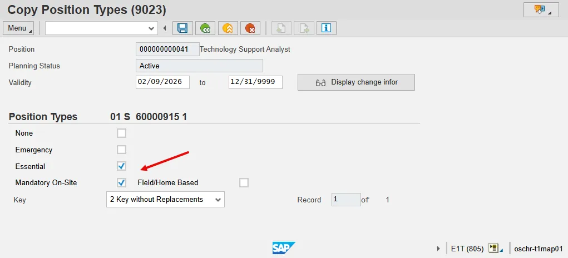Click the Validity label

[x=20, y=82]
